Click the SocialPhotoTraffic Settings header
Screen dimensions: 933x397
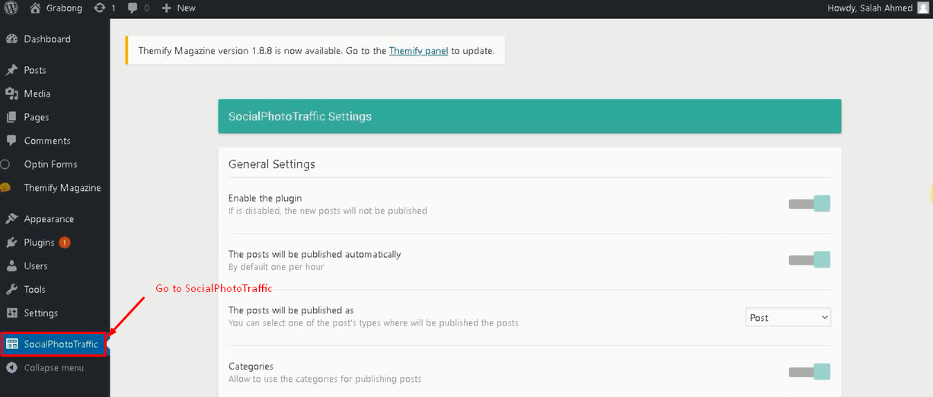(529, 116)
